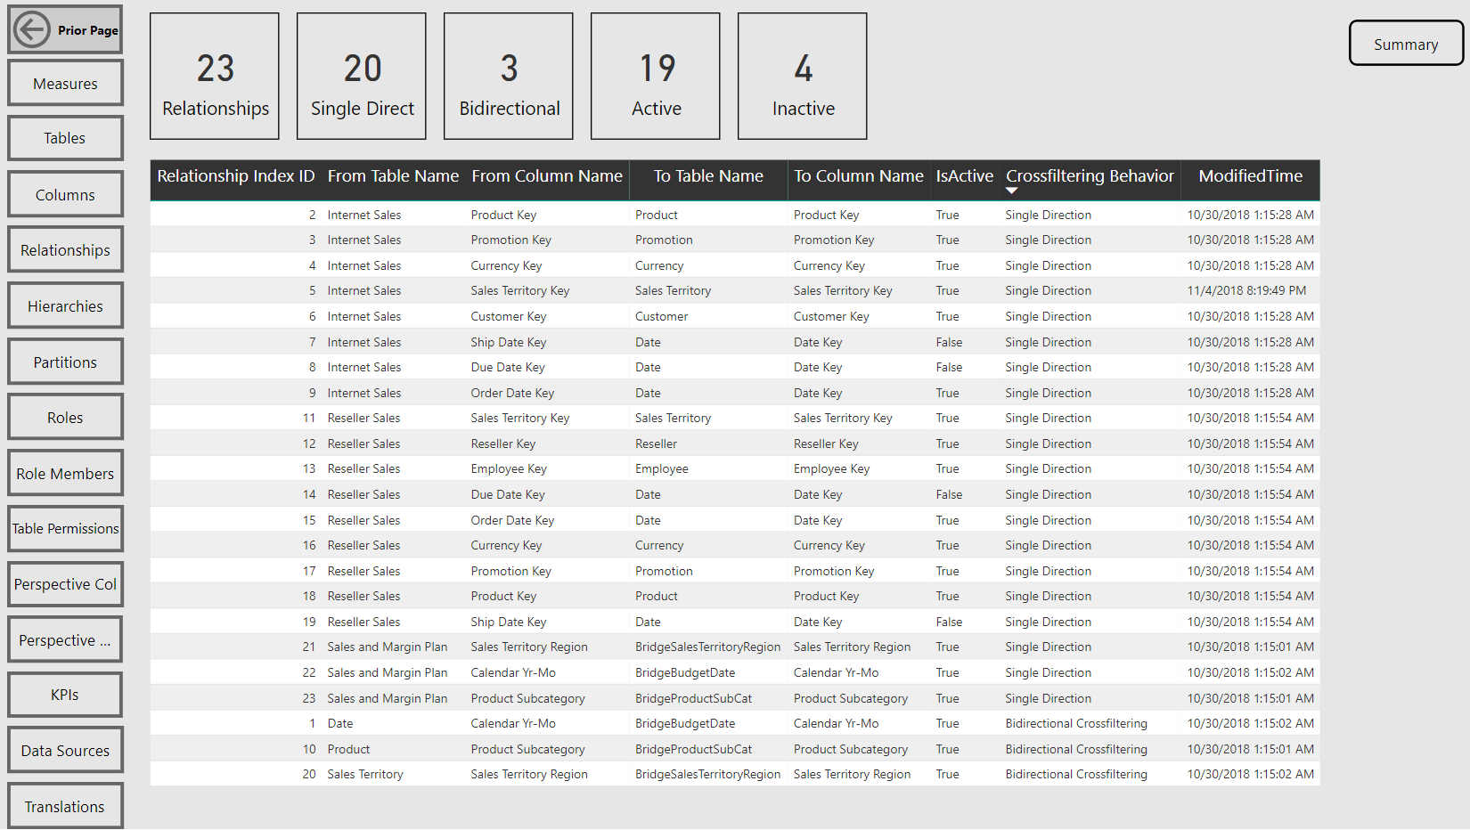Click the Prior Page back arrow icon
The height and width of the screenshot is (830, 1470).
coord(33,28)
